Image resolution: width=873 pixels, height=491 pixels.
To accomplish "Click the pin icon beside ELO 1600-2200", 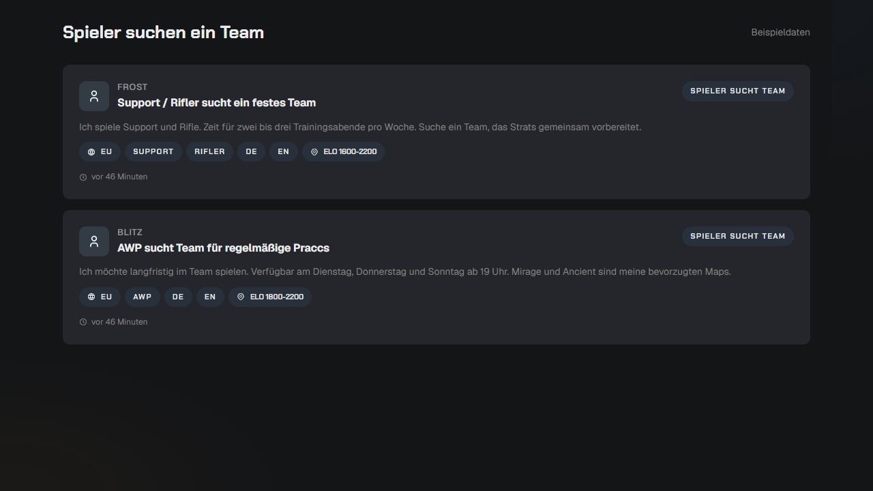I will tap(314, 152).
